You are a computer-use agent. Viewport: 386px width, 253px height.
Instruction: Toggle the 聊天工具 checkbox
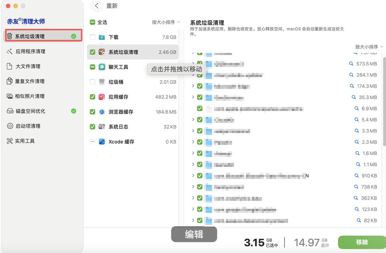click(x=92, y=67)
